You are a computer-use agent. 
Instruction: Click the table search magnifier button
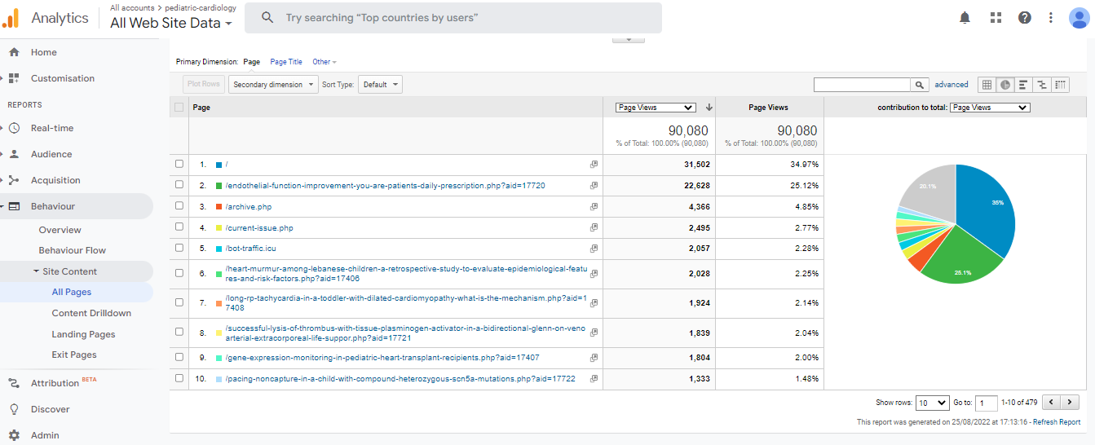click(920, 85)
